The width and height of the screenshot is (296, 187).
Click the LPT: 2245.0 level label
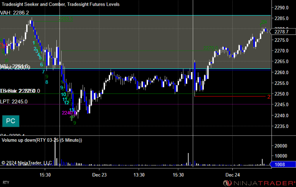click(14, 102)
